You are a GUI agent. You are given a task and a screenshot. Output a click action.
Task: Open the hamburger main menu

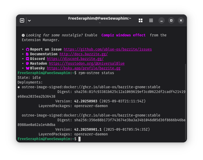pos(151,20)
